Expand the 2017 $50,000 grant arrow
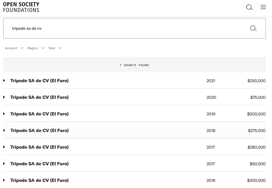 4,164
